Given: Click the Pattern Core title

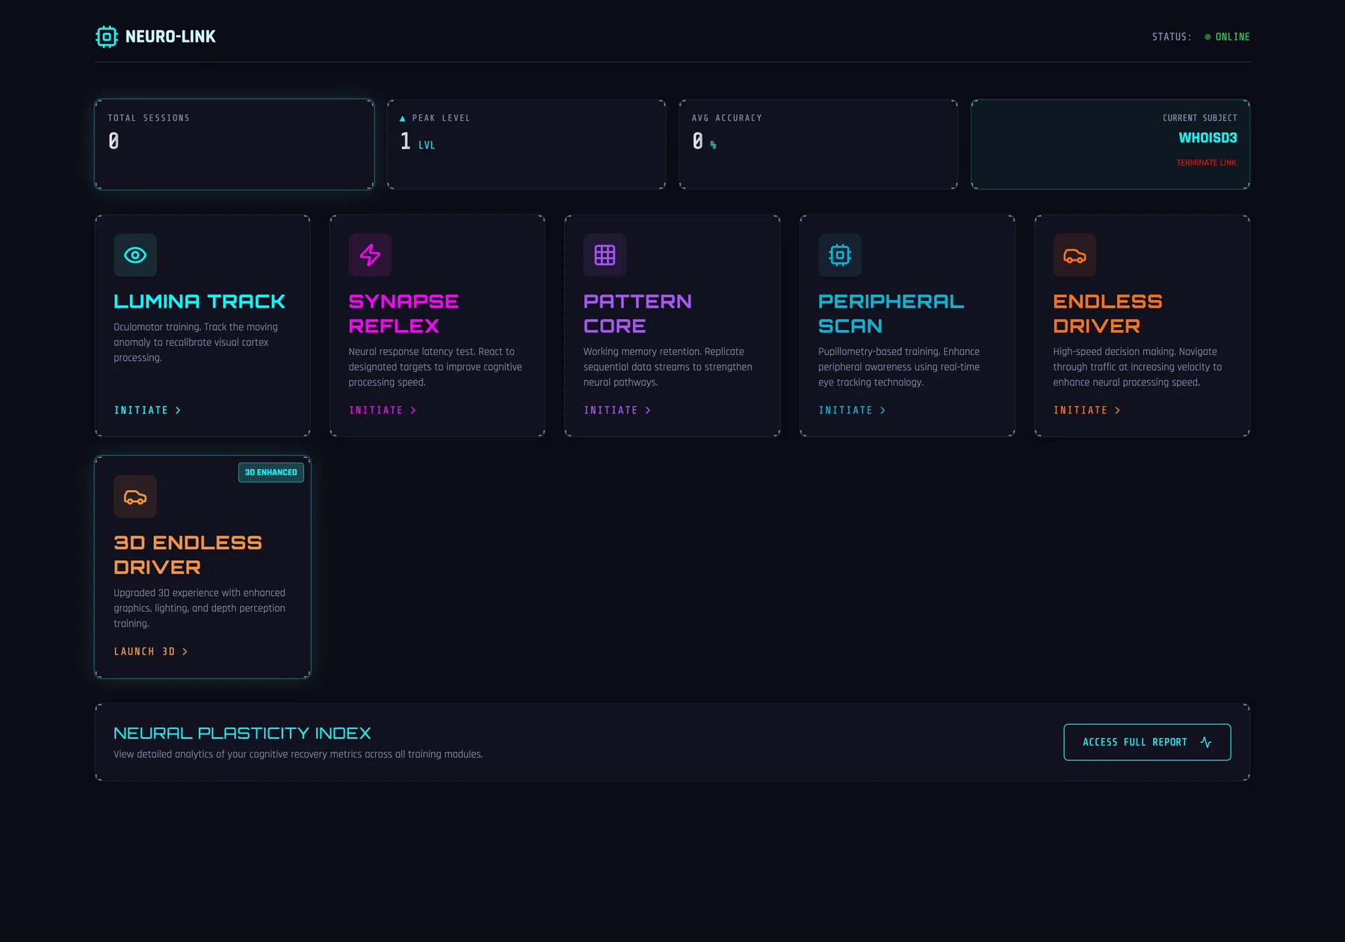Looking at the screenshot, I should [637, 314].
